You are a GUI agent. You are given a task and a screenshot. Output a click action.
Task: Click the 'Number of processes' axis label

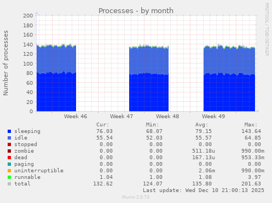tap(5, 63)
